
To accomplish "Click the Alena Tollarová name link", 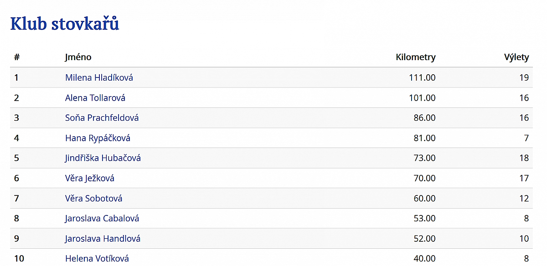I will coord(95,98).
